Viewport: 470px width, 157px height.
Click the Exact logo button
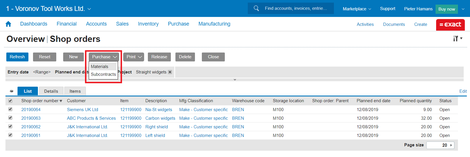[x=450, y=25]
